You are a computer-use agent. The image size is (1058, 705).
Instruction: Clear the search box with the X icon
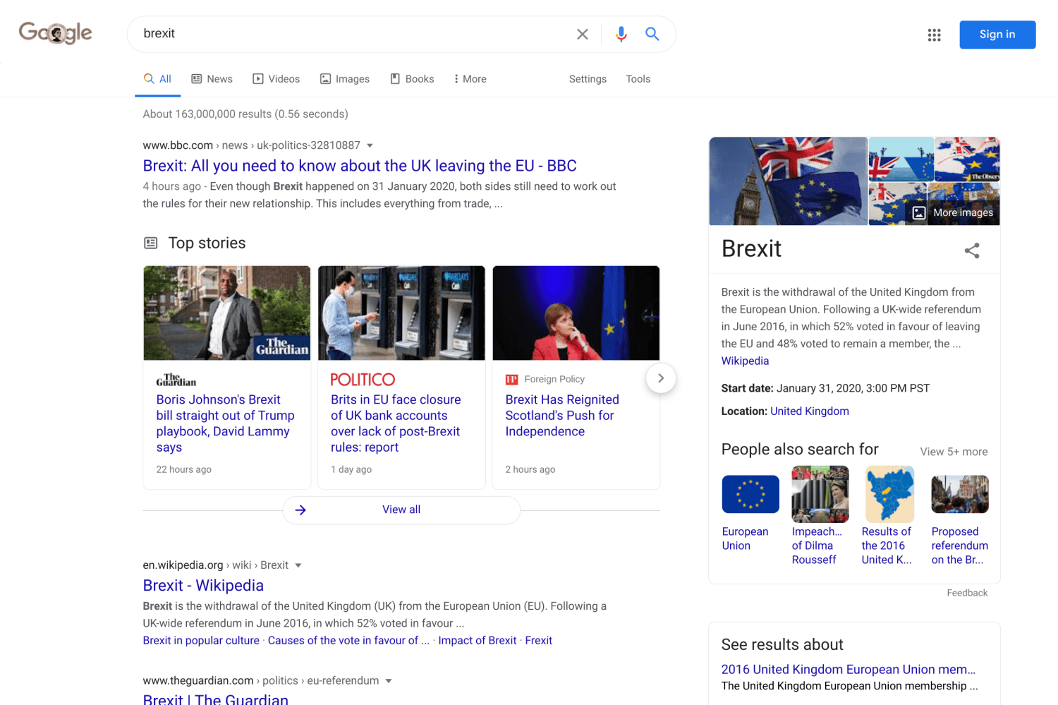(582, 34)
